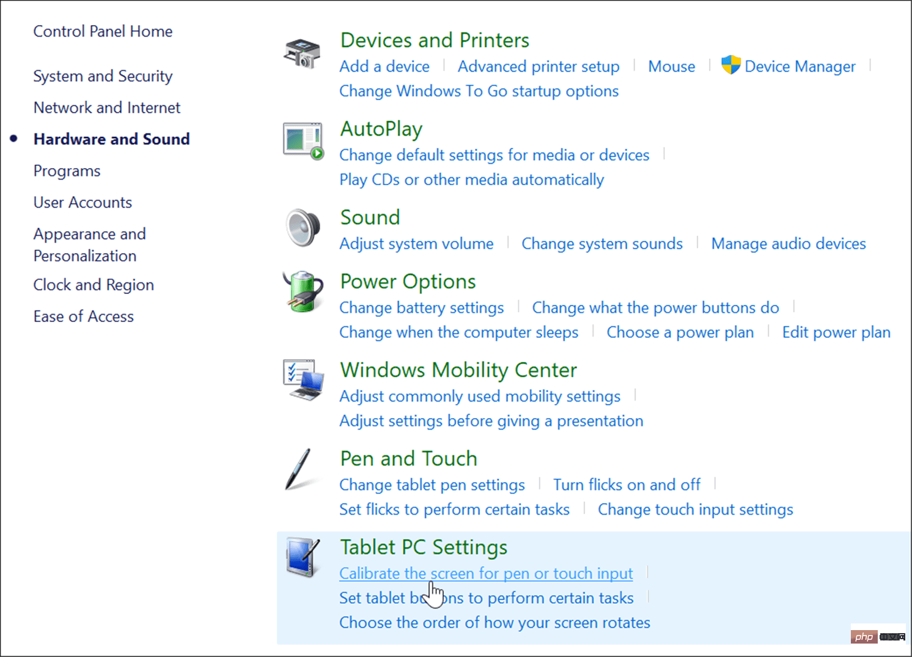Click the Power Options battery icon
Screen dimensions: 912x657
coord(303,291)
